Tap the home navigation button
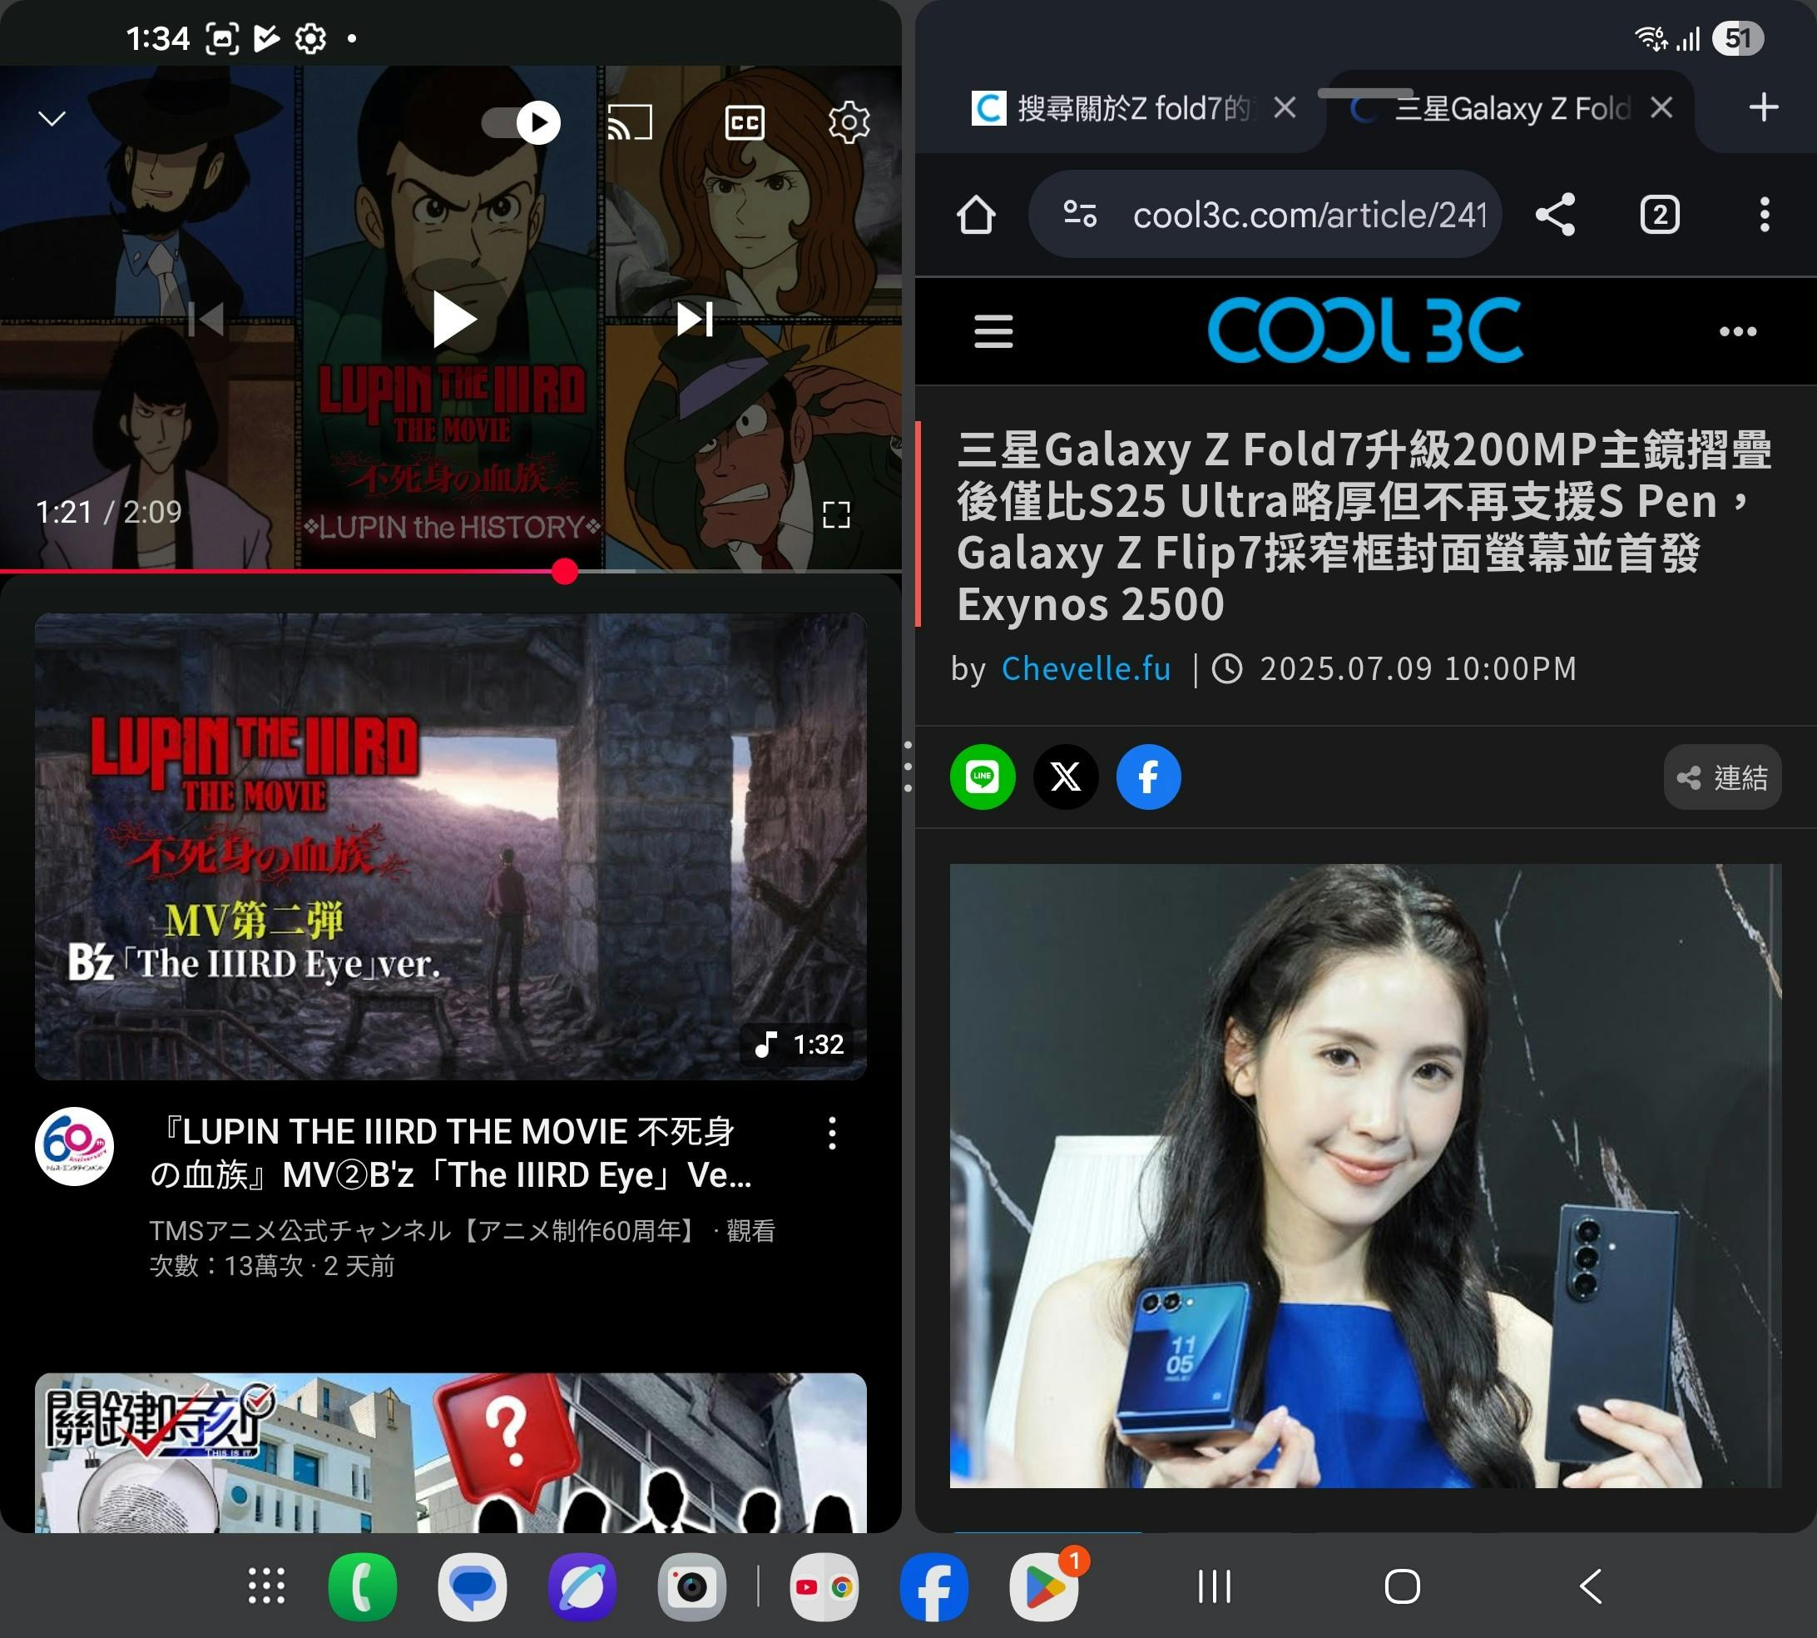The image size is (1817, 1638). tap(1401, 1586)
